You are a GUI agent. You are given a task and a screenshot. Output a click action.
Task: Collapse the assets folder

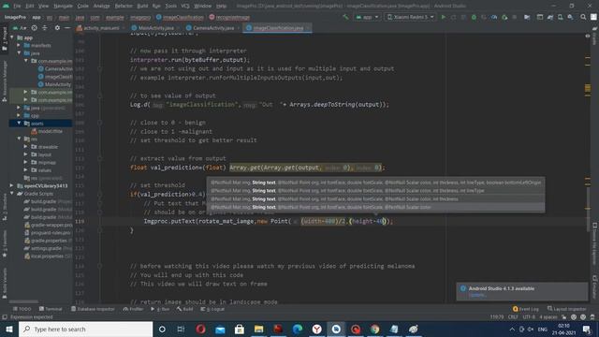[x=19, y=123]
